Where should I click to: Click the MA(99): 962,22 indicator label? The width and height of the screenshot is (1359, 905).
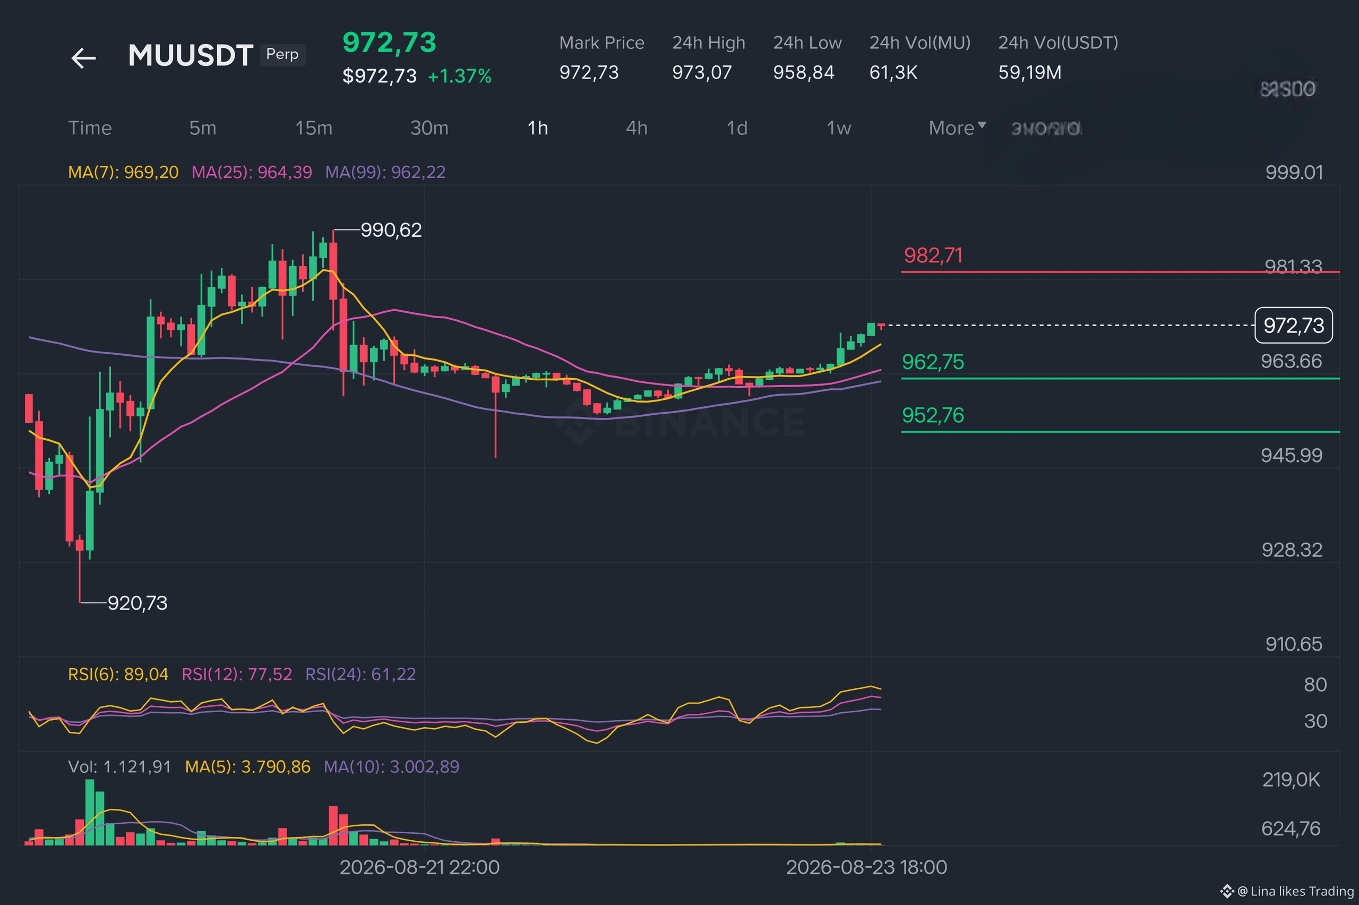(x=385, y=172)
